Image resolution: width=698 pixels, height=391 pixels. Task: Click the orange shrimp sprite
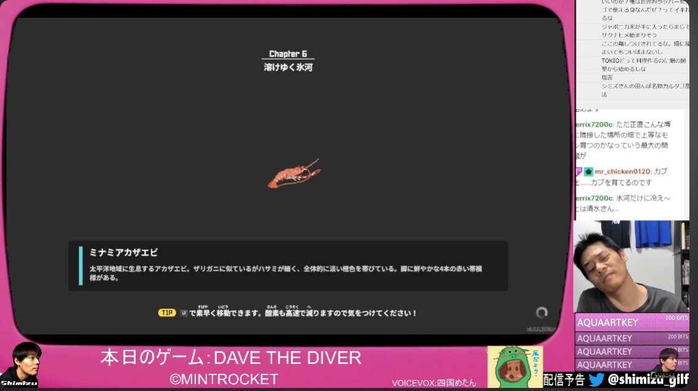click(294, 173)
